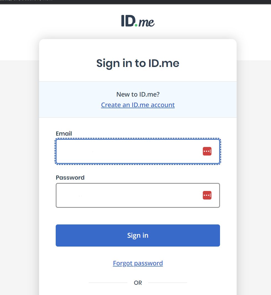The width and height of the screenshot is (271, 295).
Task: Click the Email field label
Action: click(x=64, y=134)
